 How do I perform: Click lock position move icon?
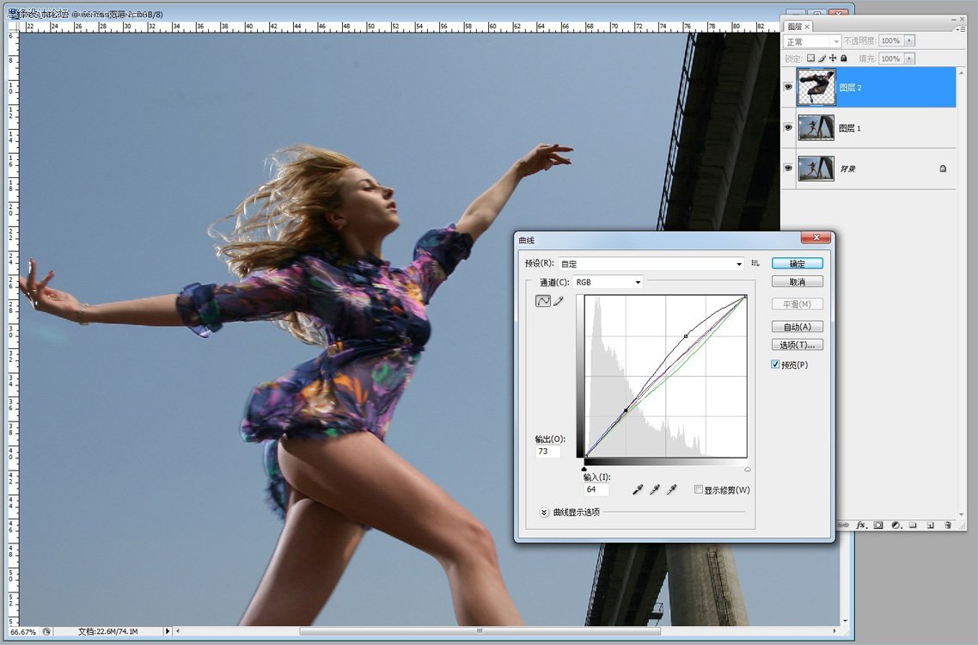(x=833, y=58)
